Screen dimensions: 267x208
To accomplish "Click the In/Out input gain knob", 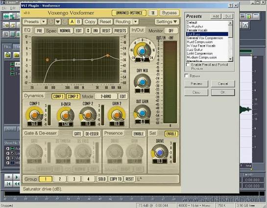I will coord(143,51).
